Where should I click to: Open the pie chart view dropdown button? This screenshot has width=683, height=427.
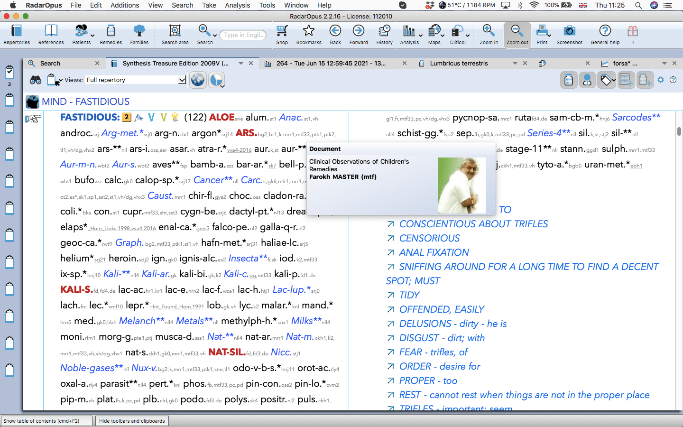[x=216, y=80]
